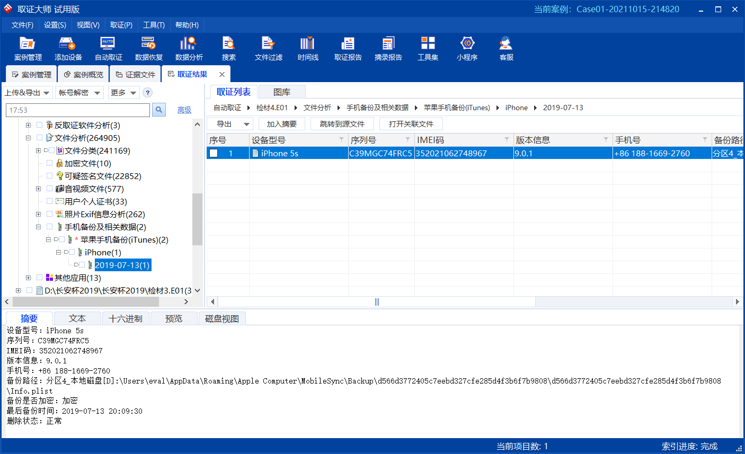
Task: Click 跳转到源文件 button
Action: pos(342,124)
